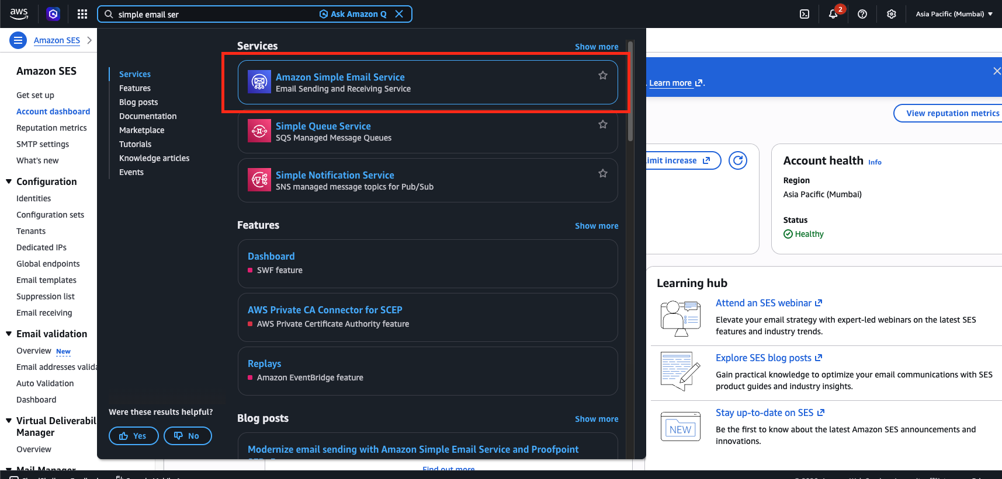Screen dimensions: 1002x479
Task: Select Marketplace filter in search panel
Action: [142, 130]
